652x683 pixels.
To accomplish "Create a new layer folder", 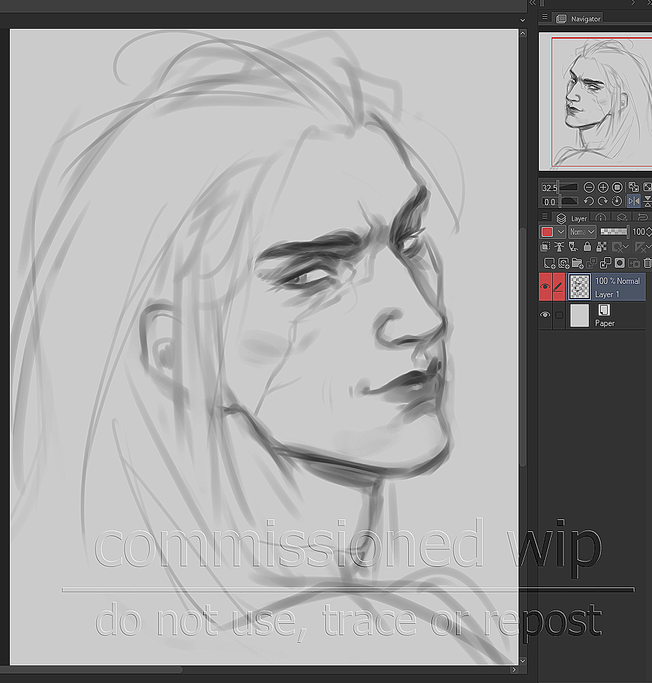I will tap(577, 264).
